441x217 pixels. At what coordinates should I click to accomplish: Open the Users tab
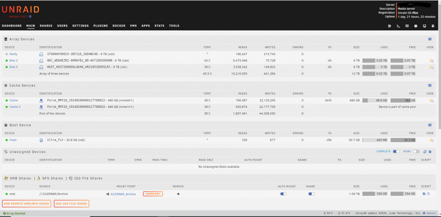tap(63, 26)
